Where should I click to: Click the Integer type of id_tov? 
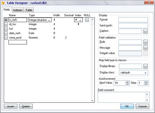tap(33, 24)
